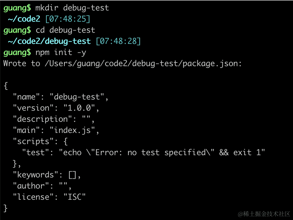
Task: Click the "name" key in the JSON output
Action: [27, 97]
